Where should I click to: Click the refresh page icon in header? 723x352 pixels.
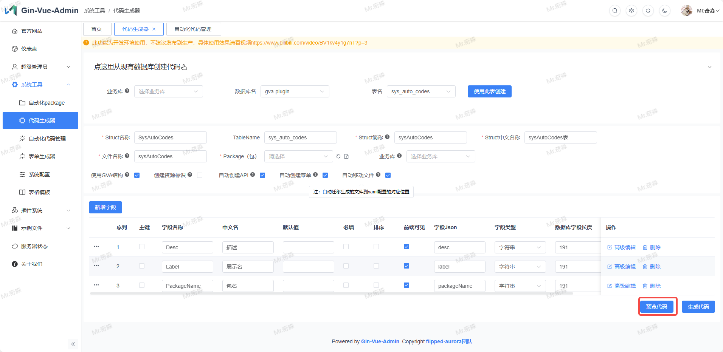pos(648,11)
